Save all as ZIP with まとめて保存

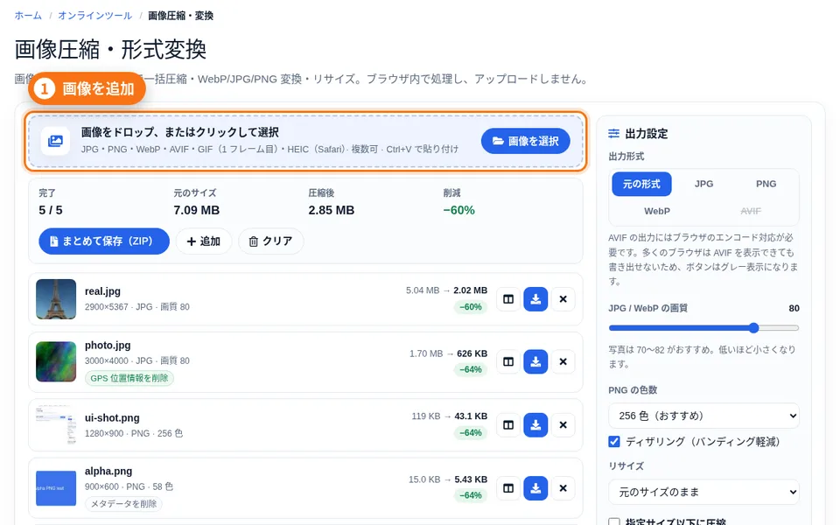(104, 241)
